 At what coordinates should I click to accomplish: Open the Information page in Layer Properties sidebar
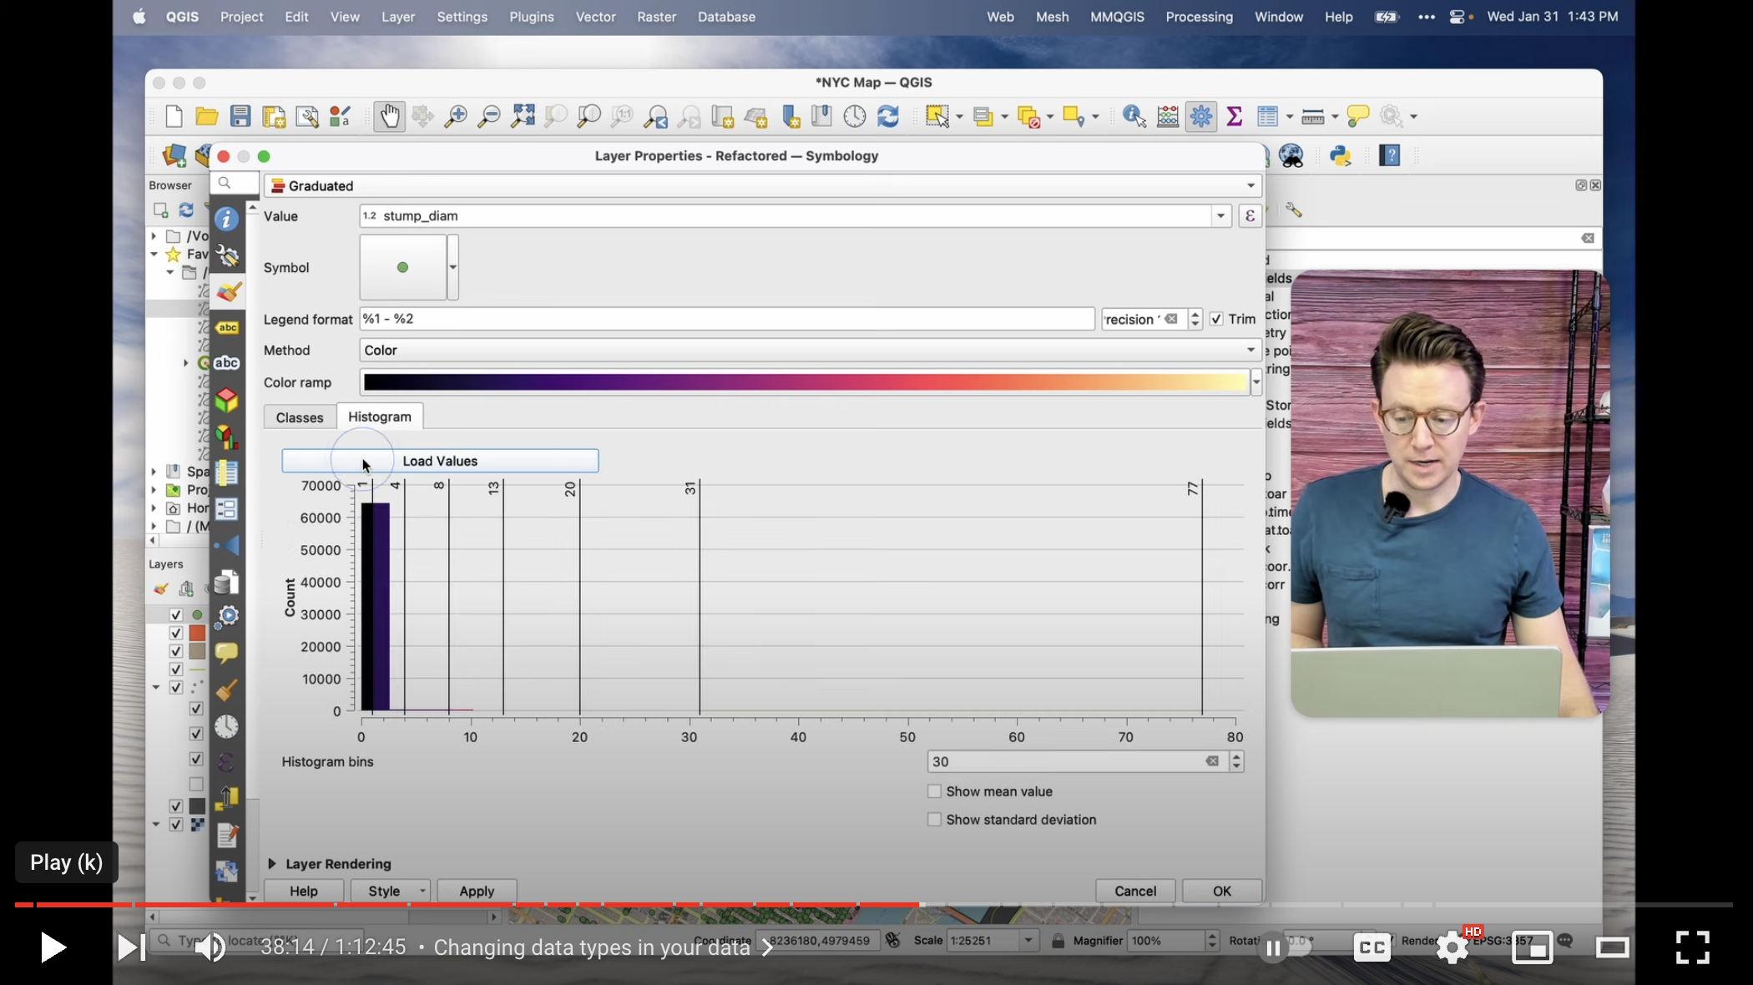point(226,219)
